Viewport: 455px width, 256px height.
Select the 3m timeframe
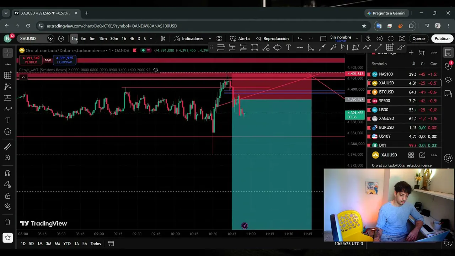(83, 38)
